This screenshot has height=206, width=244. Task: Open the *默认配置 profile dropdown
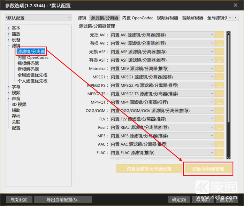pyautogui.click(x=38, y=18)
